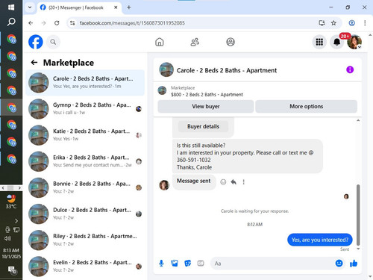Choose a GIF icon in composer
373x280 pixels.
[x=201, y=263]
